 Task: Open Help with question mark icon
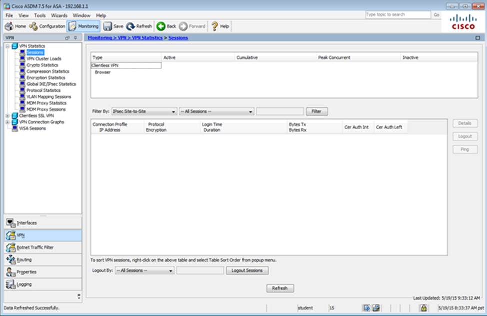215,26
